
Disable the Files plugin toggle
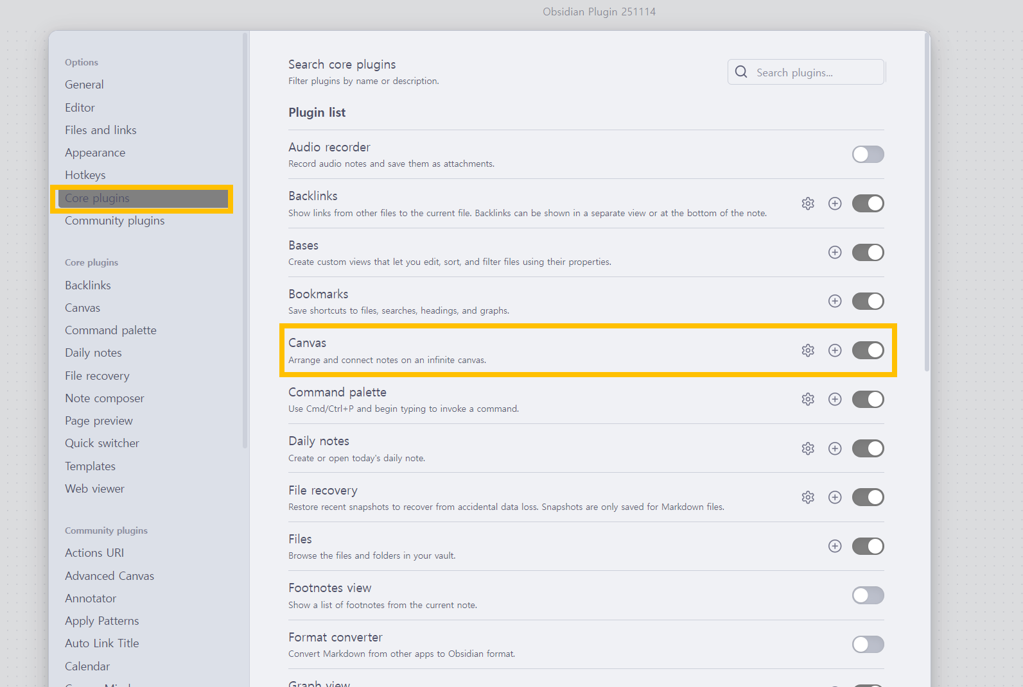point(868,546)
